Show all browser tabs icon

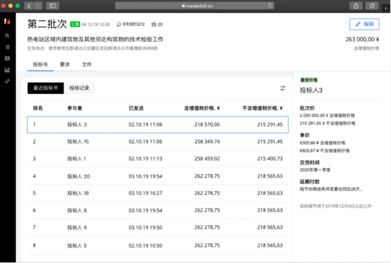pyautogui.click(x=372, y=6)
